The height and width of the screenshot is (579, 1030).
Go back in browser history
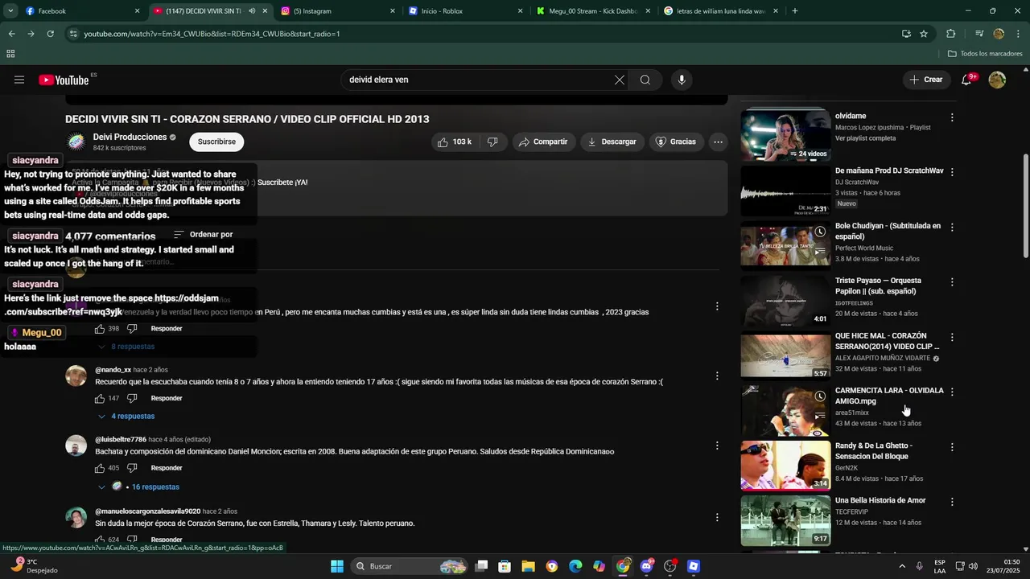pyautogui.click(x=11, y=34)
